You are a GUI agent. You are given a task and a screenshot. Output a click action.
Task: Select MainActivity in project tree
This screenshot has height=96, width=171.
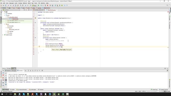coord(15,19)
